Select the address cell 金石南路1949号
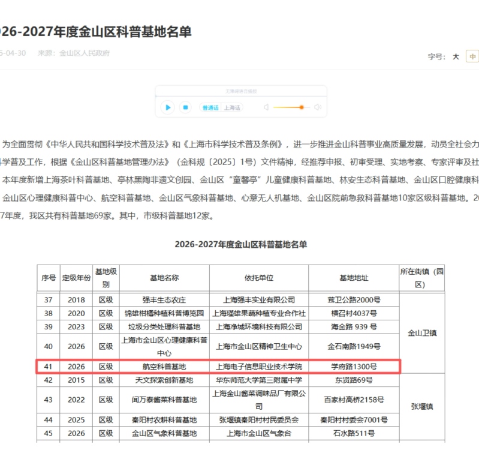Screen dimensions: 479x450 [354, 347]
